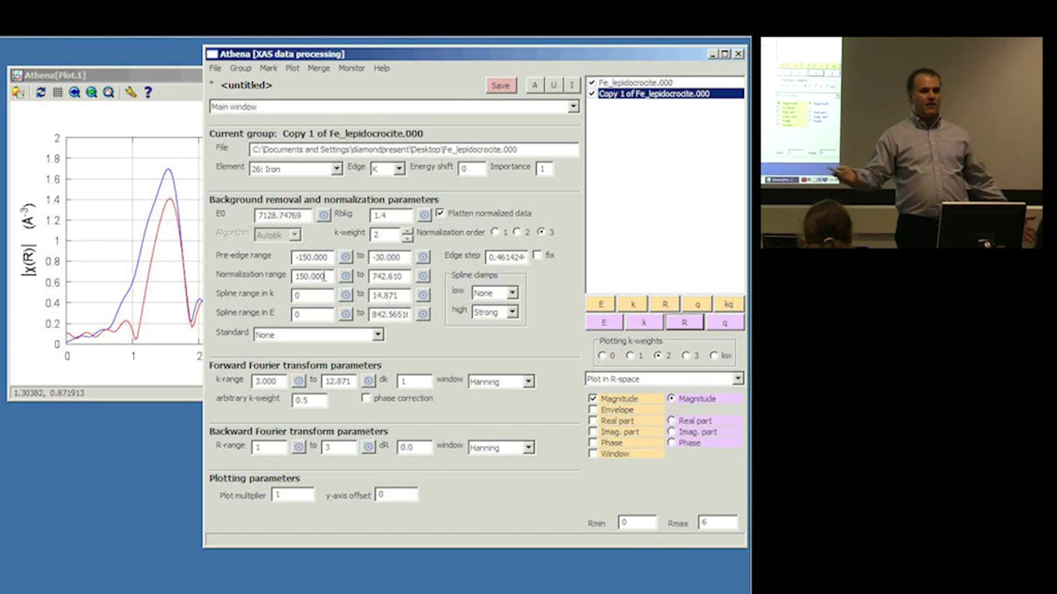Open the plot window help question mark
Screen dimensions: 1057x594
pyautogui.click(x=148, y=92)
